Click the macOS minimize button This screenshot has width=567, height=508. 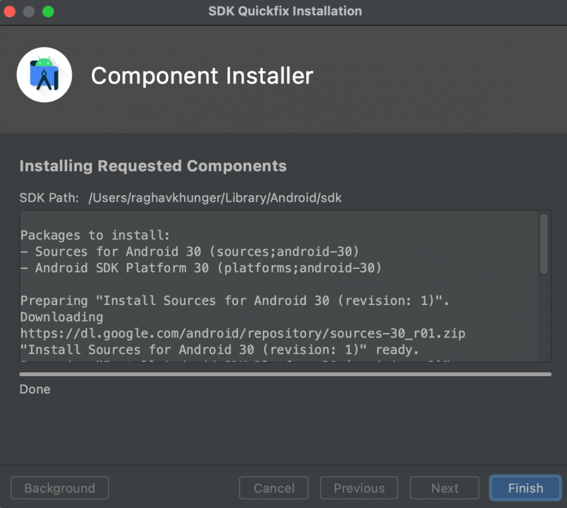pyautogui.click(x=27, y=11)
